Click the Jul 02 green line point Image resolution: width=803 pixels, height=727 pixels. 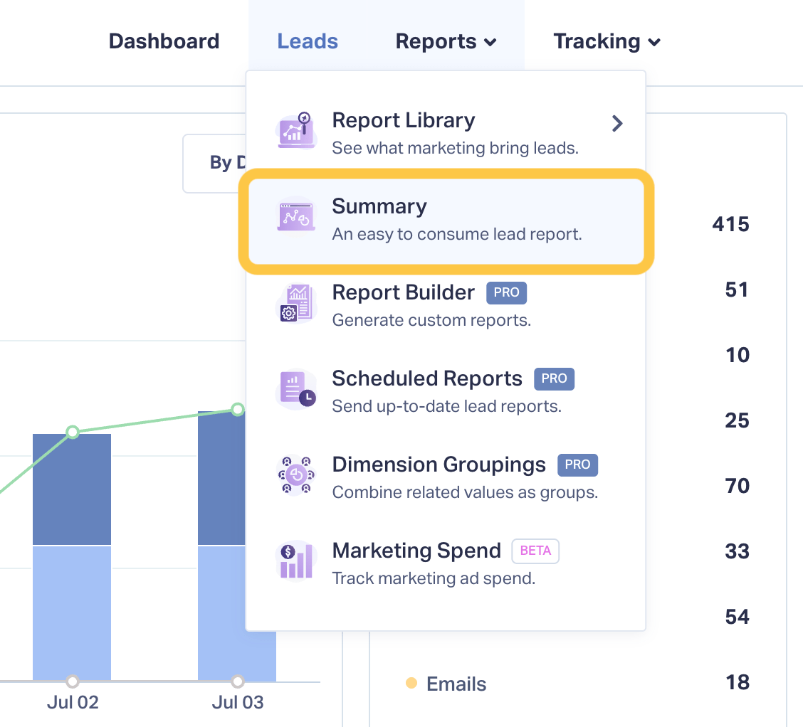[73, 433]
